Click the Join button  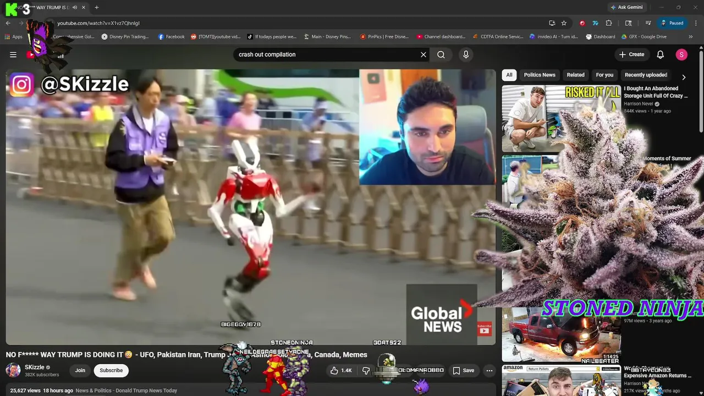click(x=80, y=370)
